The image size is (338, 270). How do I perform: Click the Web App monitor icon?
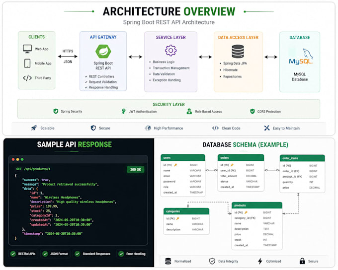click(27, 49)
